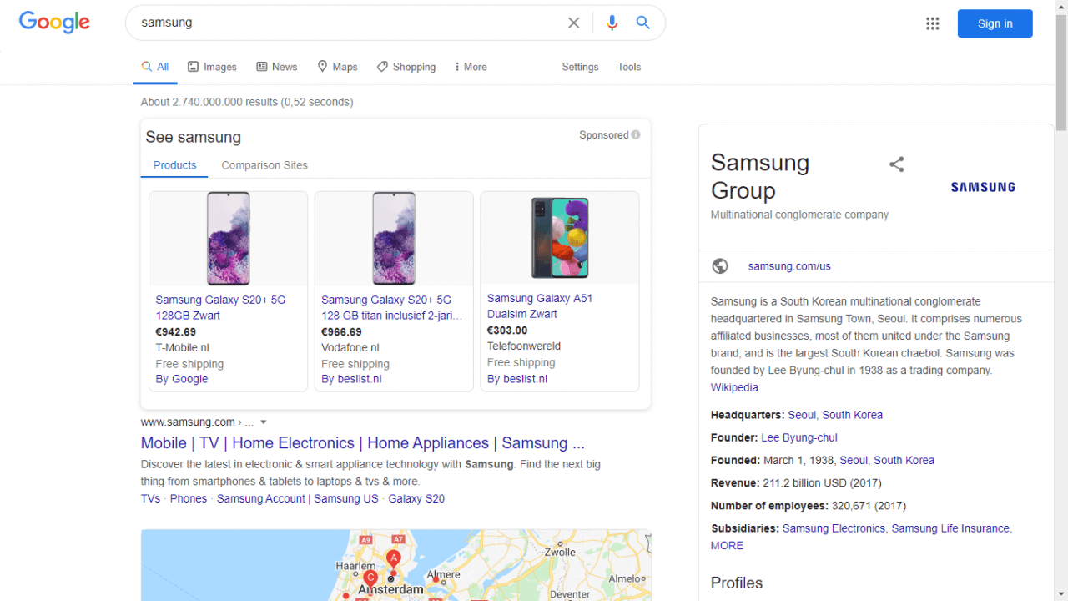
Task: Open the Phones sitelink
Action: (189, 498)
